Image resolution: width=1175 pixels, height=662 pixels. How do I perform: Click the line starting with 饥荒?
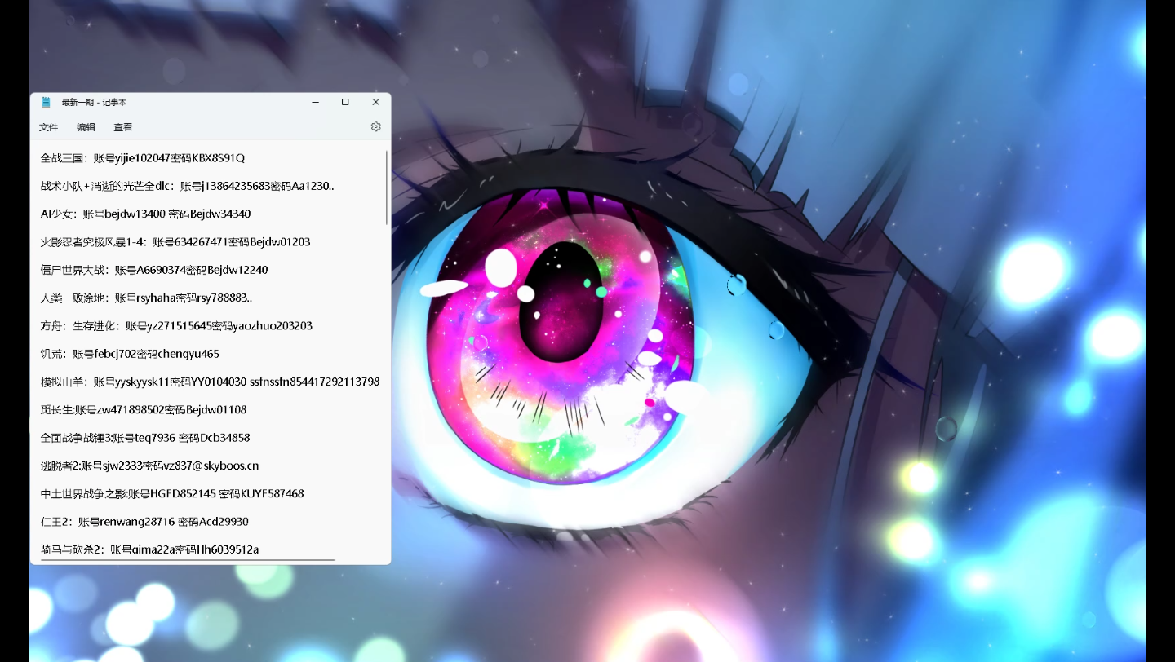click(130, 354)
